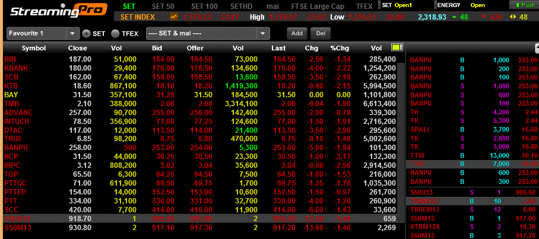
Task: Select the highlighted S50U13 watchlist row
Action: 200,219
